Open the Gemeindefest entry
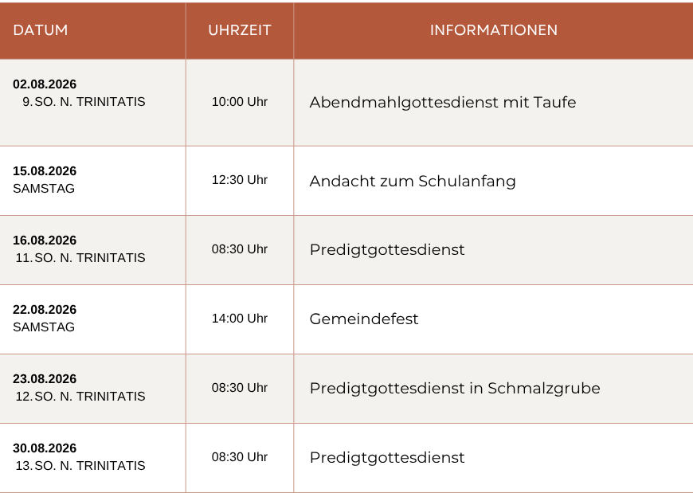The width and height of the screenshot is (693, 493). click(364, 319)
